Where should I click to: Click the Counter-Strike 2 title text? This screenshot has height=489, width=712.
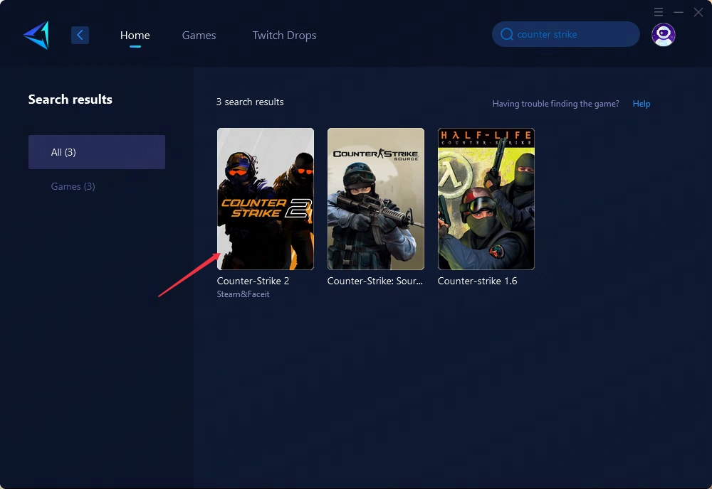[x=253, y=281]
